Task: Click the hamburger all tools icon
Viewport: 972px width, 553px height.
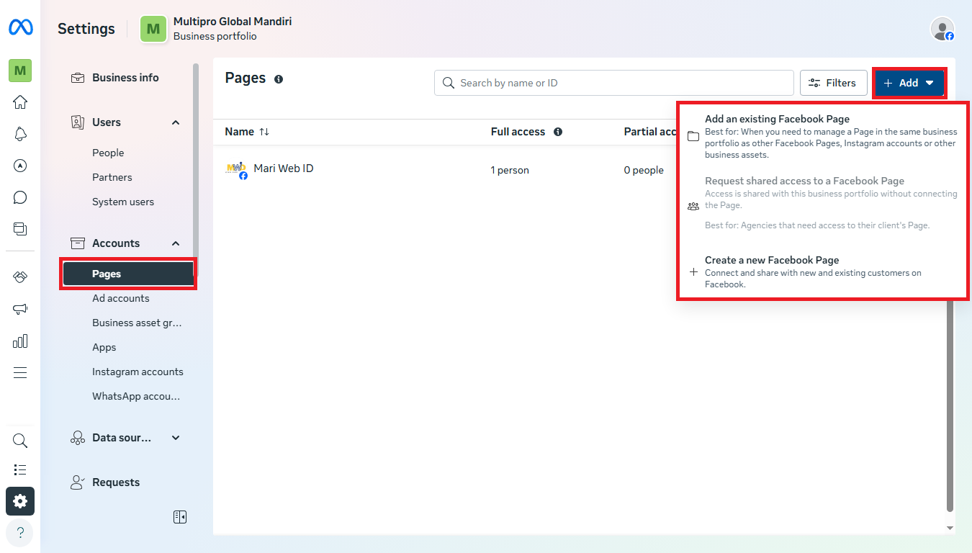Action: click(x=20, y=372)
